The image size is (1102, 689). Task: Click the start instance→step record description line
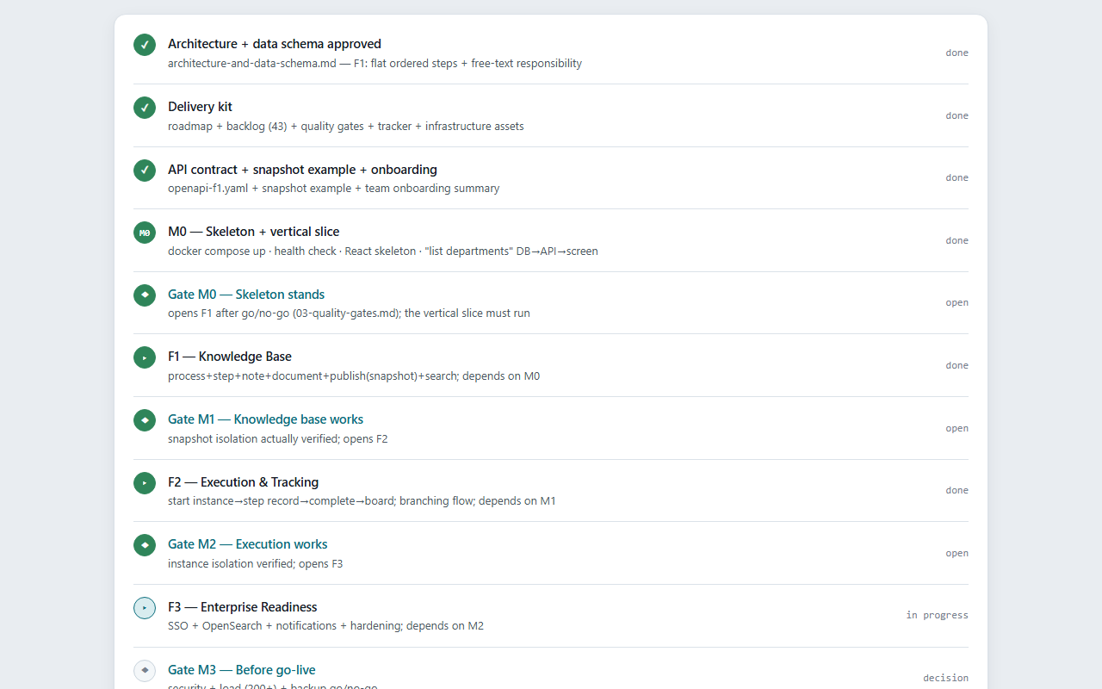(x=362, y=501)
